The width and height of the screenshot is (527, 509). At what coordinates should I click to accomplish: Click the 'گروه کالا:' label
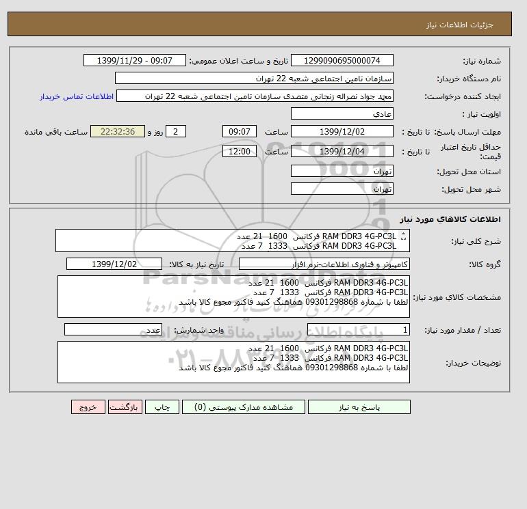[x=485, y=264]
